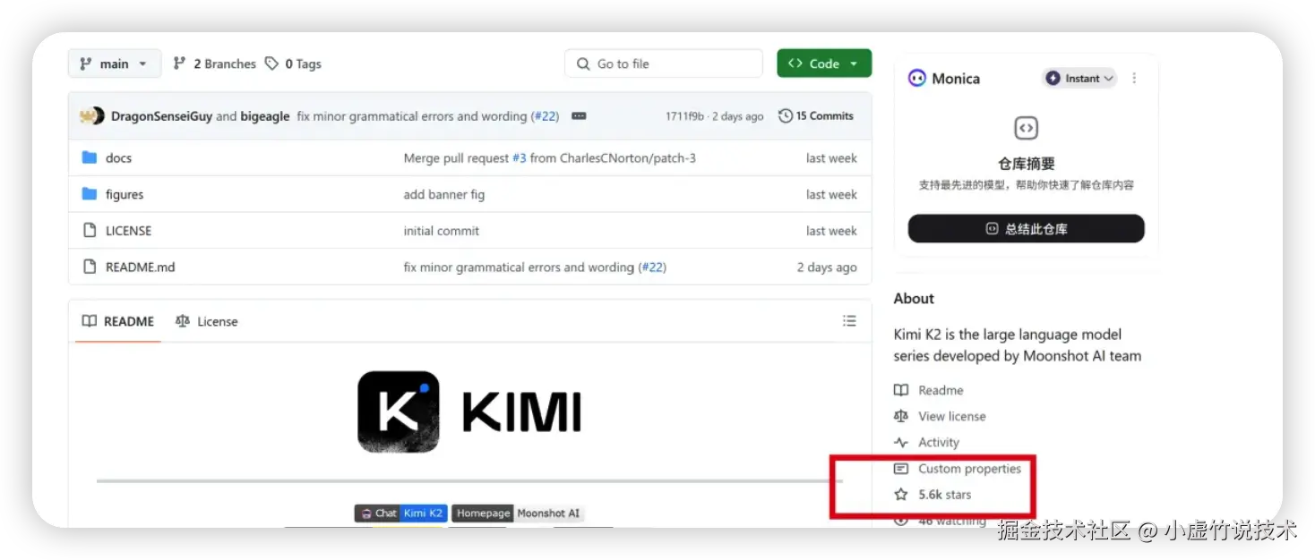1315x560 pixels.
Task: Switch to the License tab
Action: [207, 321]
